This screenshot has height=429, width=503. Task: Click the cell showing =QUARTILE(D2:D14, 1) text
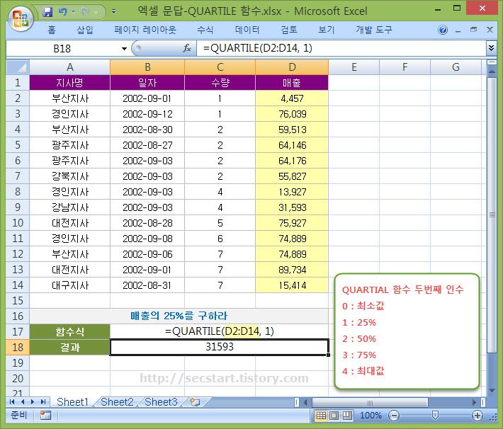(x=220, y=331)
